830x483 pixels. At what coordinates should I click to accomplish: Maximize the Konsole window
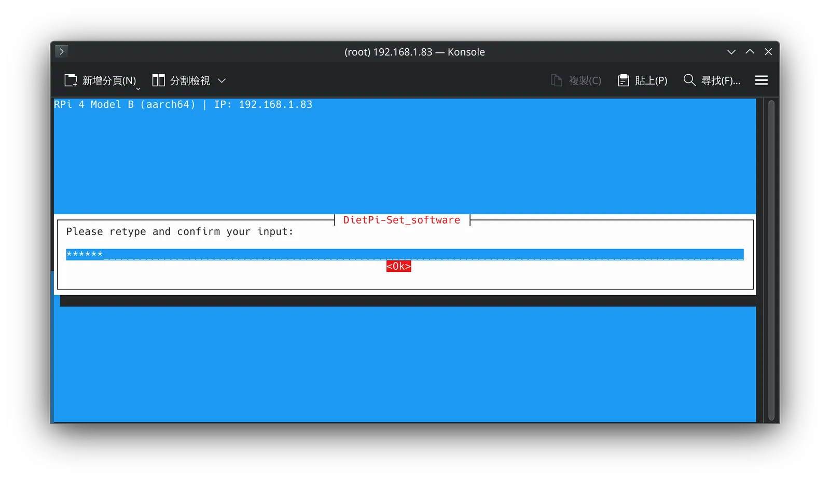pos(750,52)
